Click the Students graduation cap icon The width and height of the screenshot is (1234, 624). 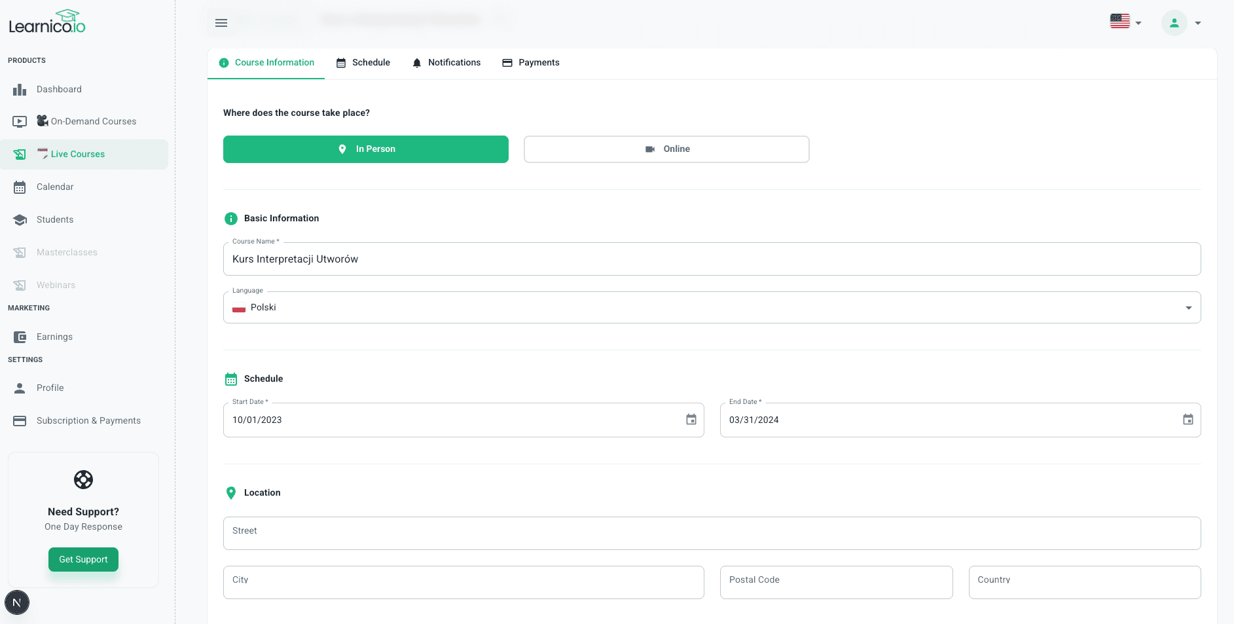click(20, 220)
